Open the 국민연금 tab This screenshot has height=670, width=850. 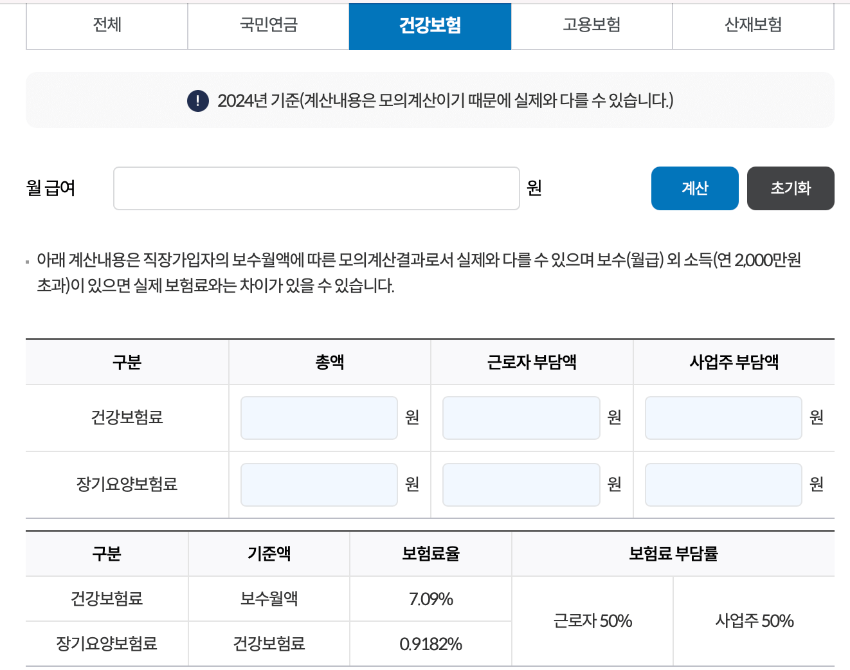pyautogui.click(x=267, y=26)
